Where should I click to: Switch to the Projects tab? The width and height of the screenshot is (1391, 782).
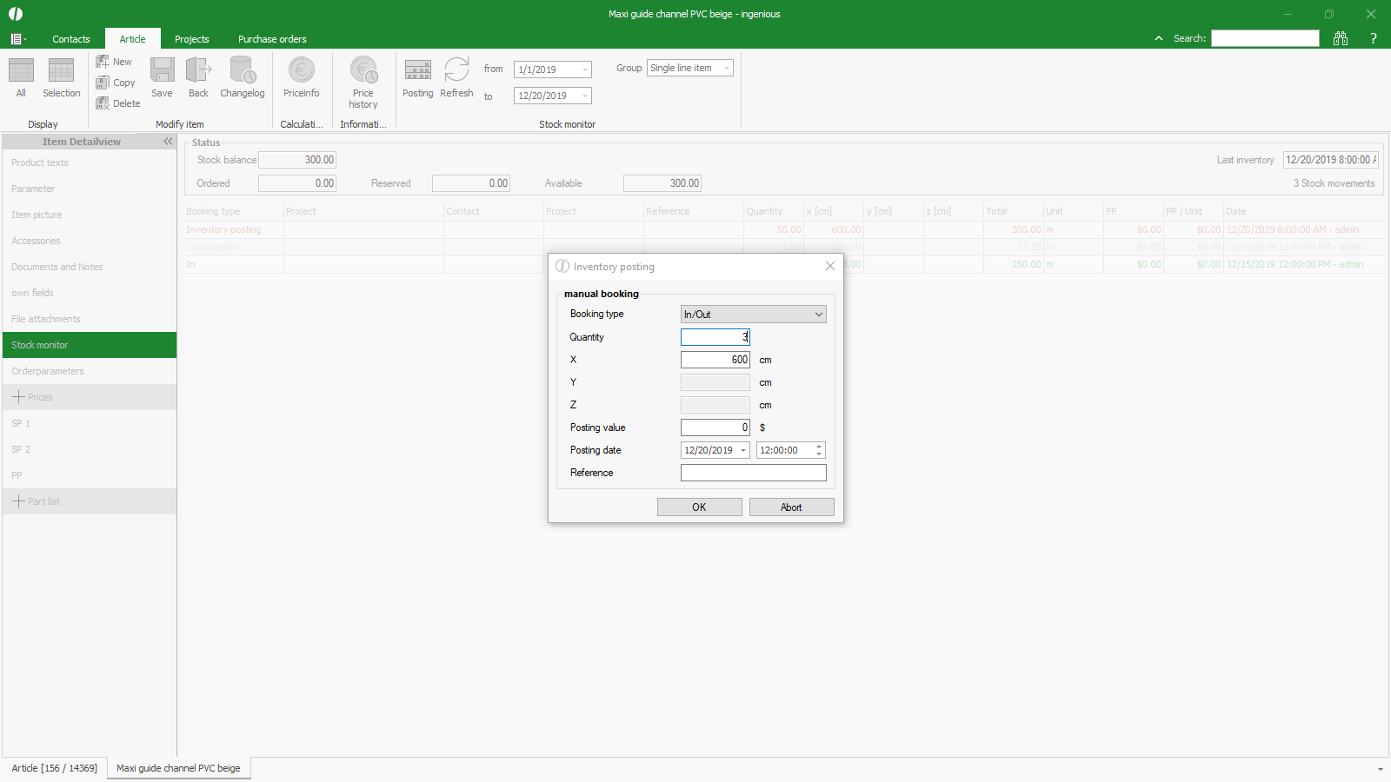pos(191,39)
